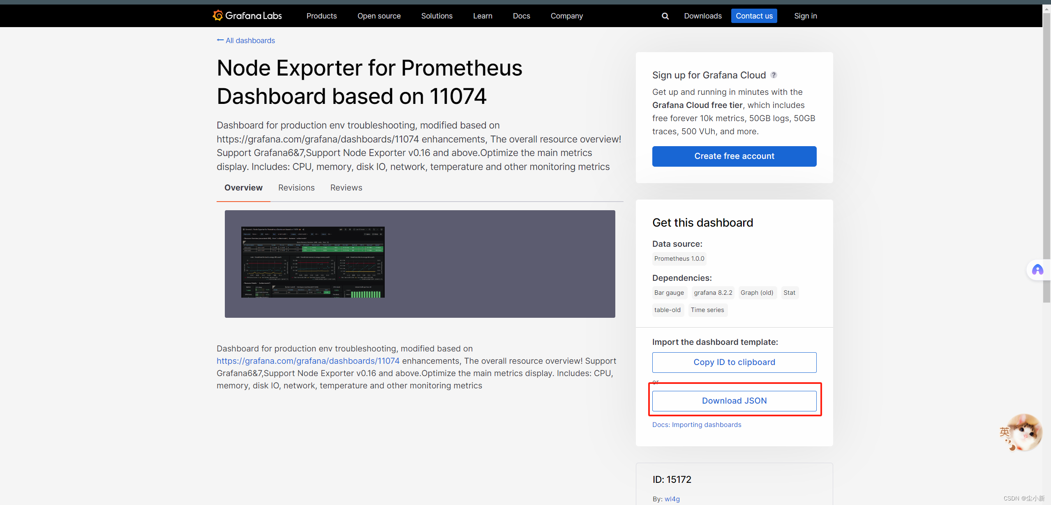Open the Open source menu

(x=379, y=16)
